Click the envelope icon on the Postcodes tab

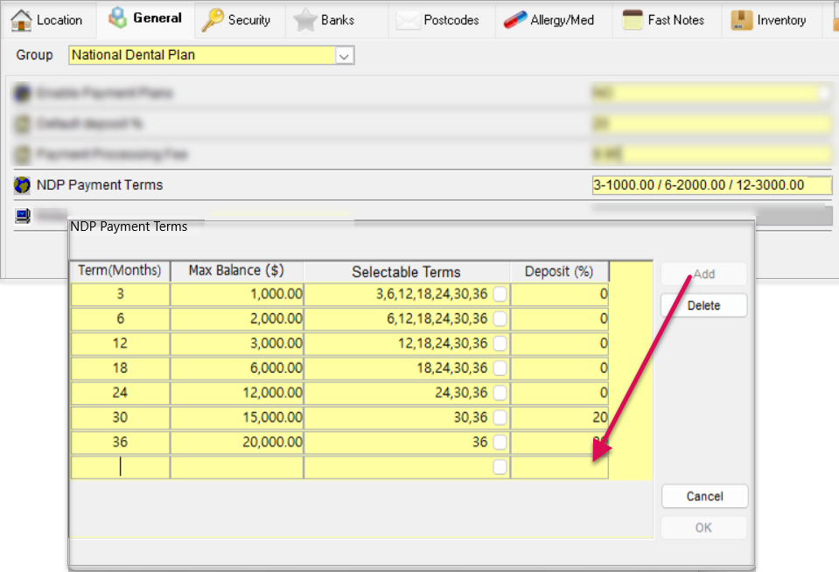click(x=408, y=20)
